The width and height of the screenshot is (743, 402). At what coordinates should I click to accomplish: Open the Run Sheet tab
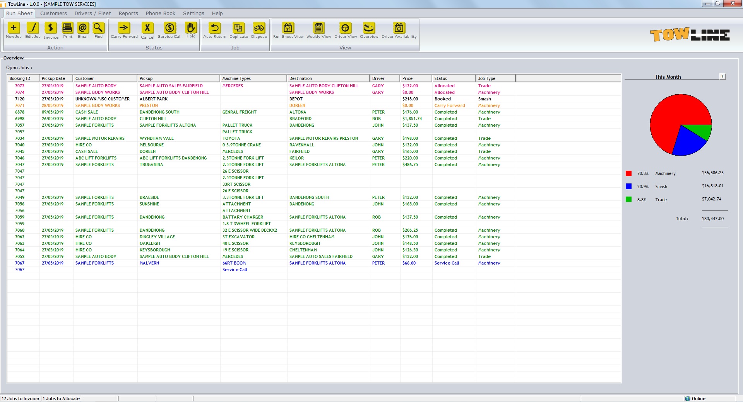click(x=19, y=13)
